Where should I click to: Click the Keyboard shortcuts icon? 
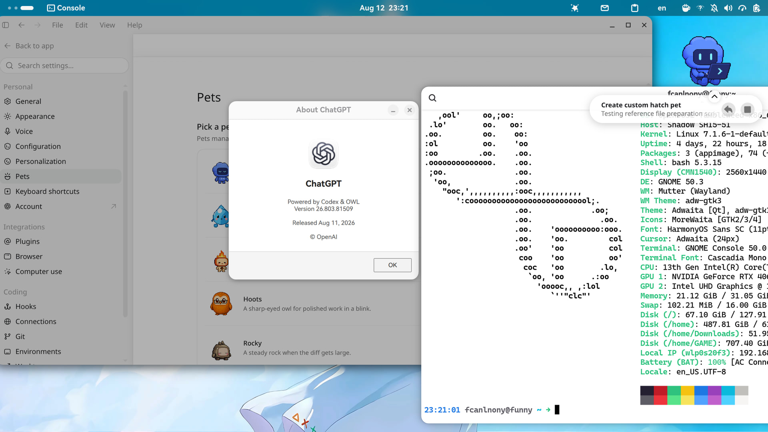[8, 191]
